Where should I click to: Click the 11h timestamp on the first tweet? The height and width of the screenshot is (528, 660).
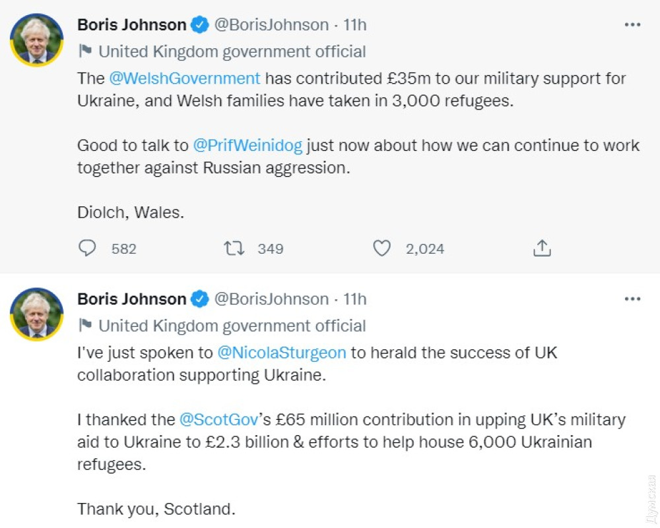click(355, 25)
